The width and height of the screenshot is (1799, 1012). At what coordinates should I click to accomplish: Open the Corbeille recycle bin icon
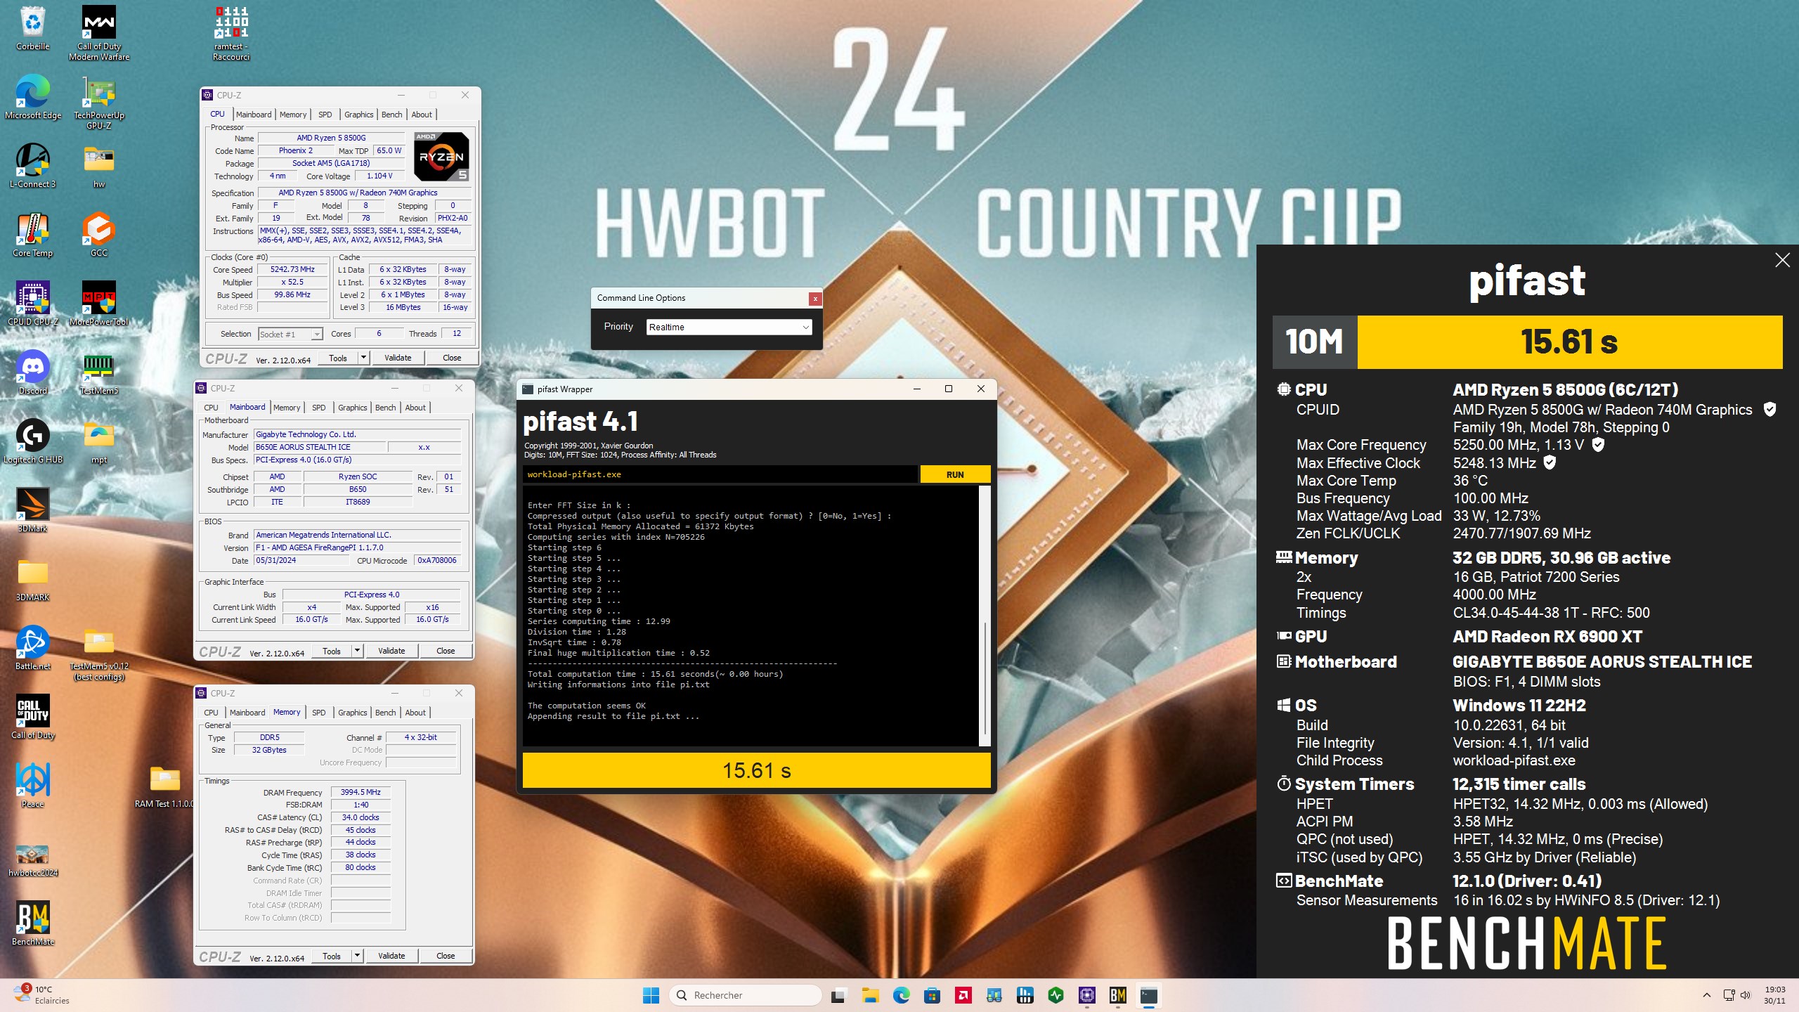click(32, 28)
